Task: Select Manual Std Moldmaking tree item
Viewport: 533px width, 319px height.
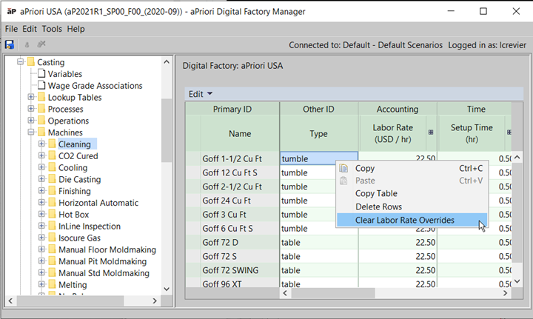Action: coord(104,273)
